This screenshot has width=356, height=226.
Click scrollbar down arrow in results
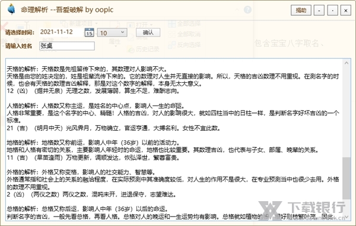(347, 217)
